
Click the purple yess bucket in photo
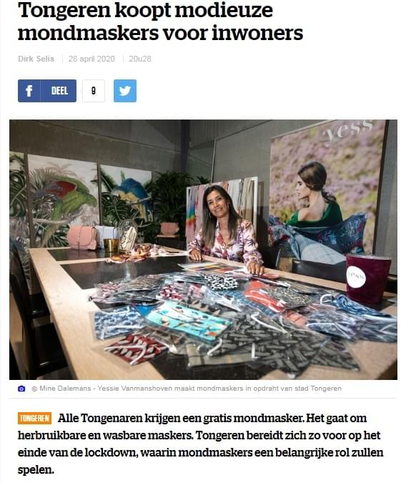coord(368,279)
